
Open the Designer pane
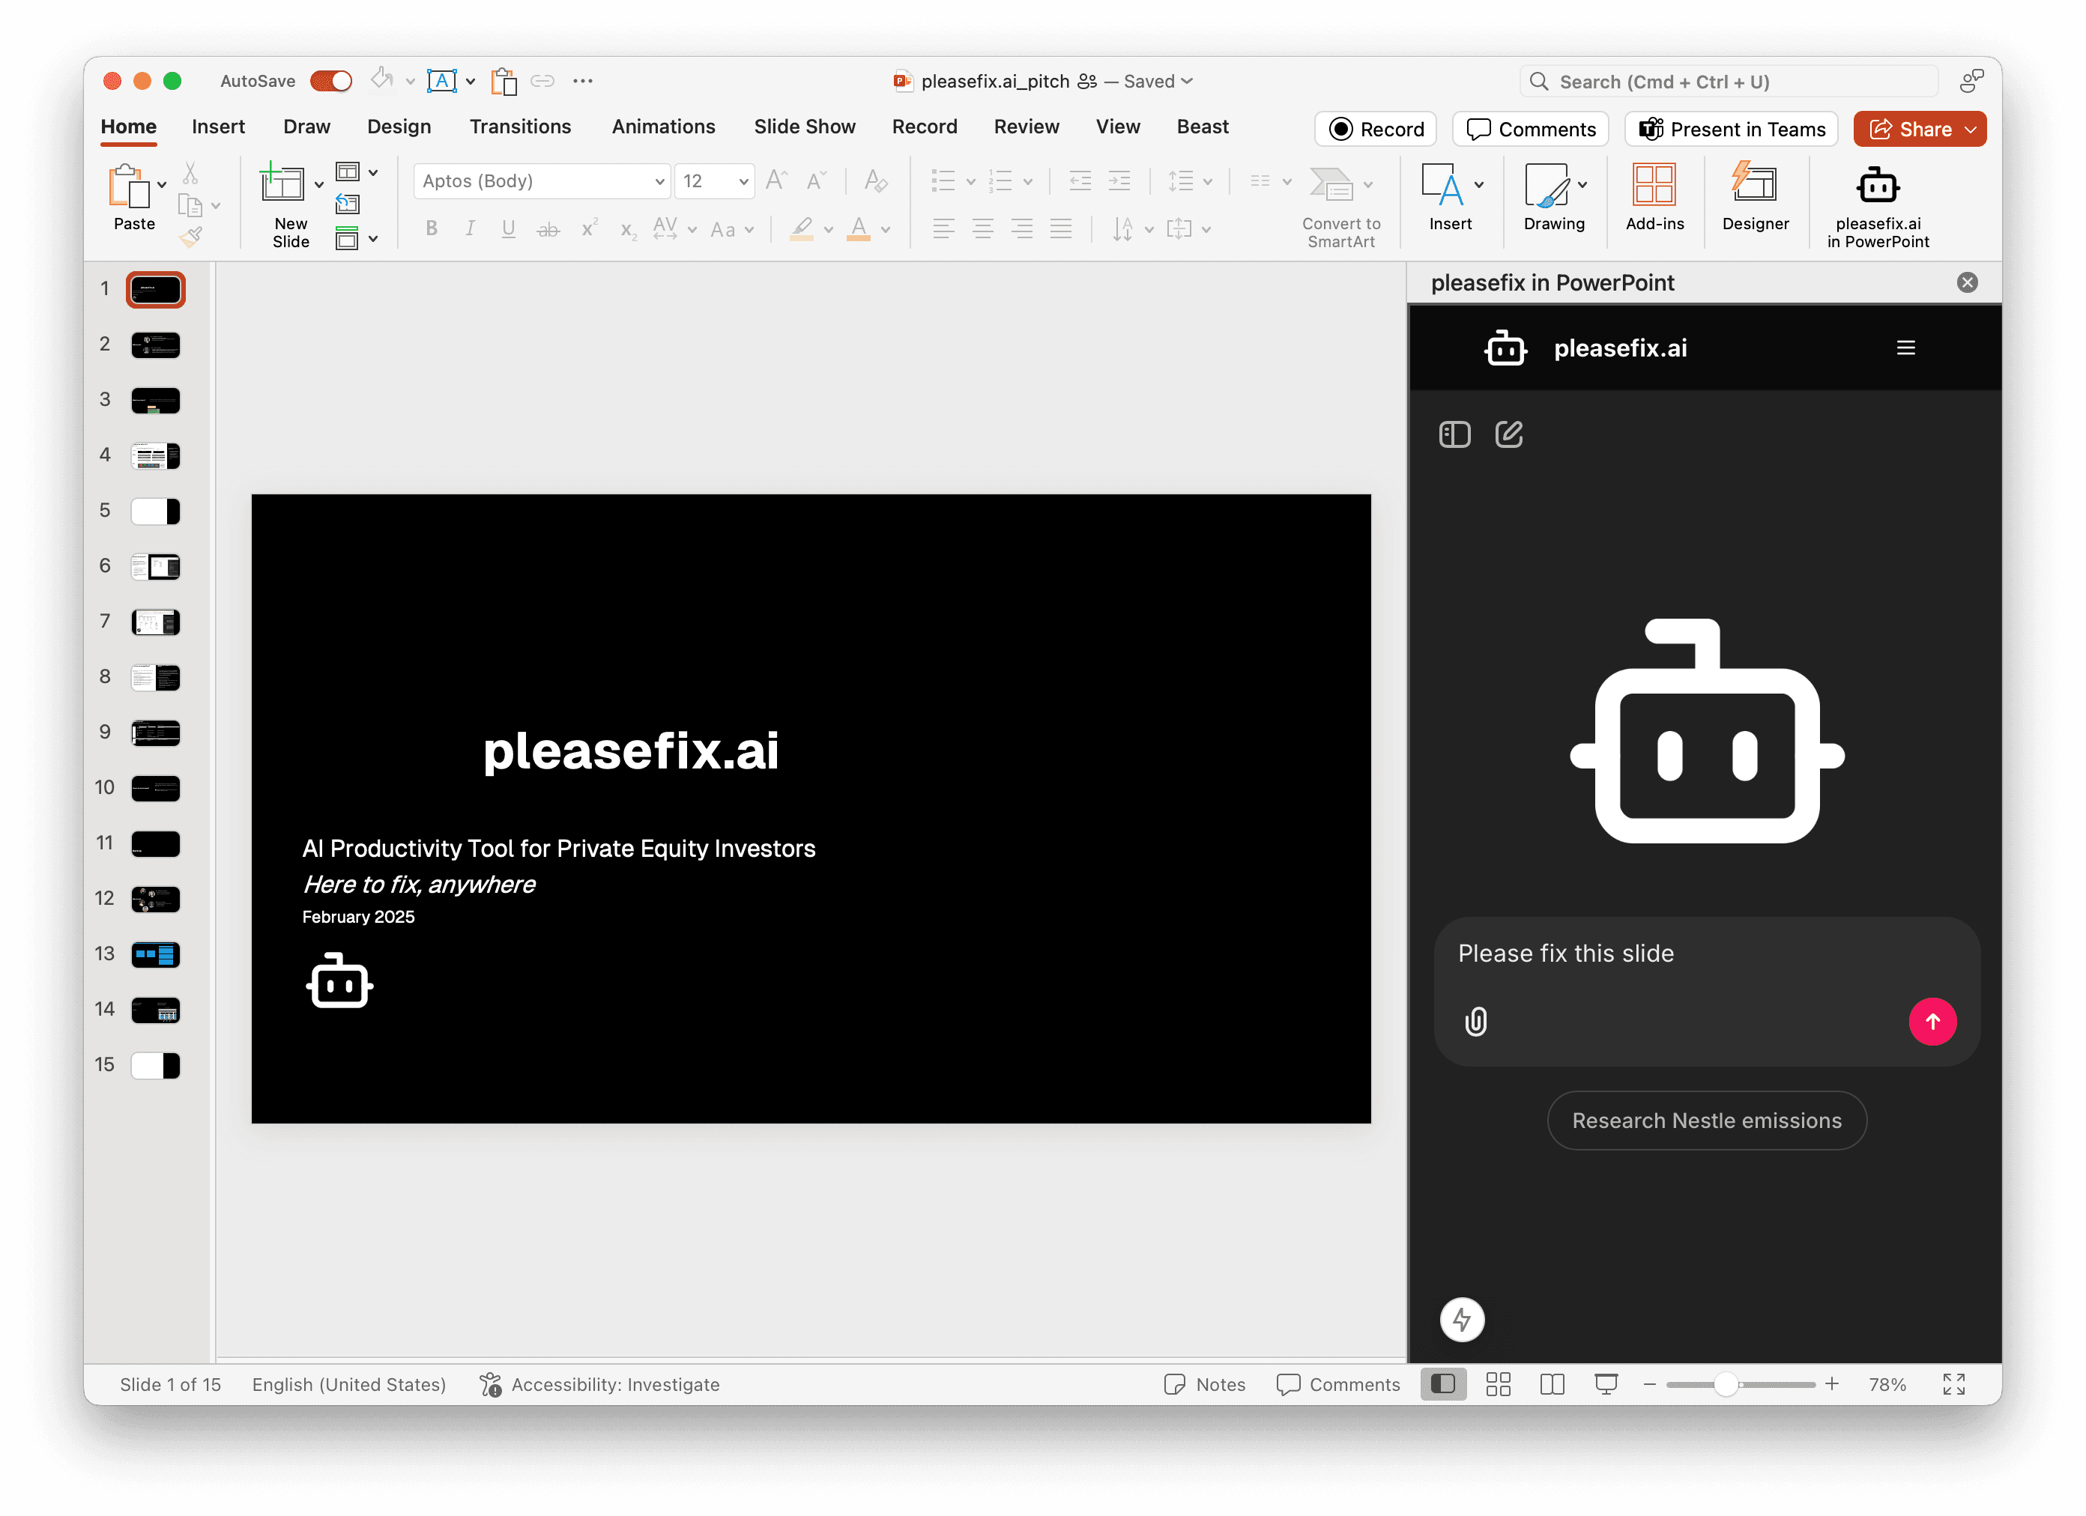1755,195
